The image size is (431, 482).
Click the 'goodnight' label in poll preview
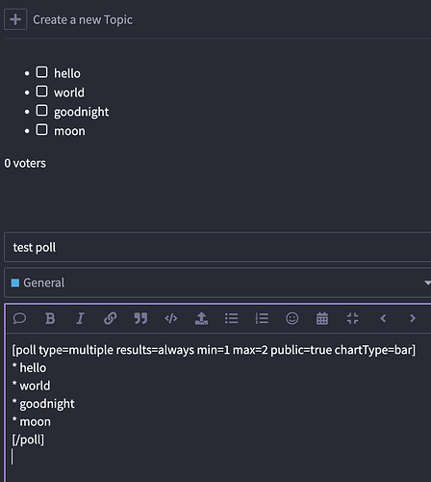coord(81,112)
